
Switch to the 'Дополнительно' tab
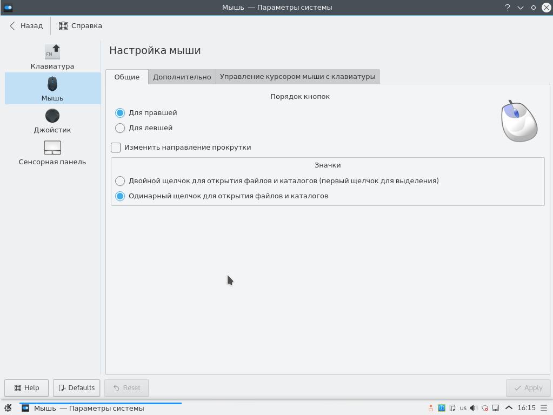click(x=182, y=77)
